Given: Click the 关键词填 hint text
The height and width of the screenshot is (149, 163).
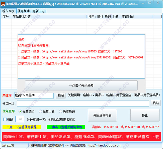Looking at the screenshot, I should [x=114, y=95].
